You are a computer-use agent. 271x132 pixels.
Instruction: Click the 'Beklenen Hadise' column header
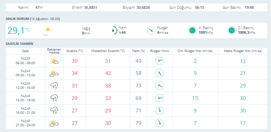coord(54,51)
